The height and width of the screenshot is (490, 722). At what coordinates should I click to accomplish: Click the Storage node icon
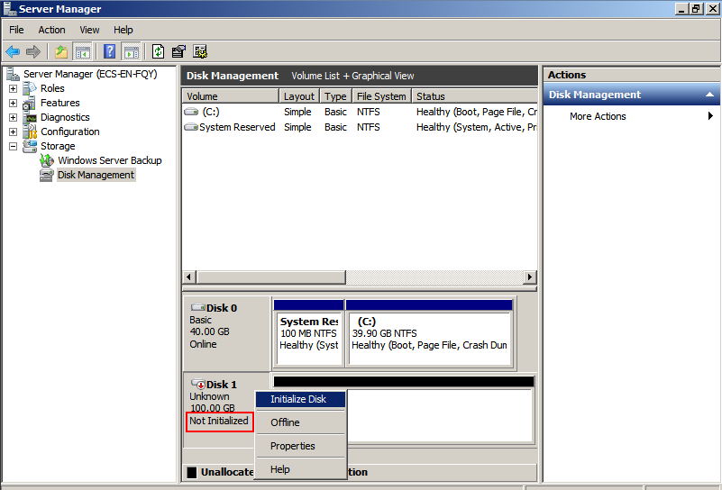click(30, 146)
